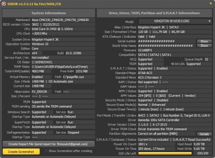Click Correct on all partition [MBR] text
The width and height of the screenshot is (215, 158).
coord(157,134)
